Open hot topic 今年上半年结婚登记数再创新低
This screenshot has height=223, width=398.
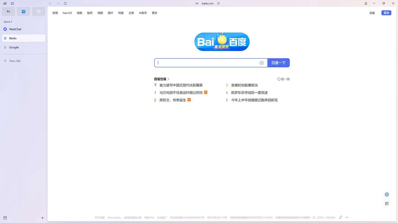[x=255, y=100]
